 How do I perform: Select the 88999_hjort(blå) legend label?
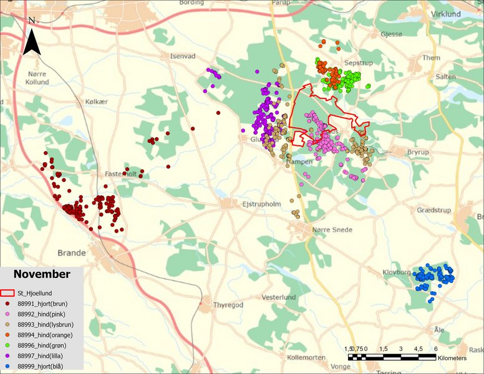pos(44,367)
